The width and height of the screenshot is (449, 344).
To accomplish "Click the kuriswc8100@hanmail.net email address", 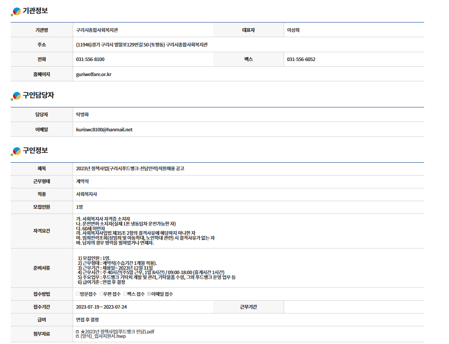I will 104,130.
